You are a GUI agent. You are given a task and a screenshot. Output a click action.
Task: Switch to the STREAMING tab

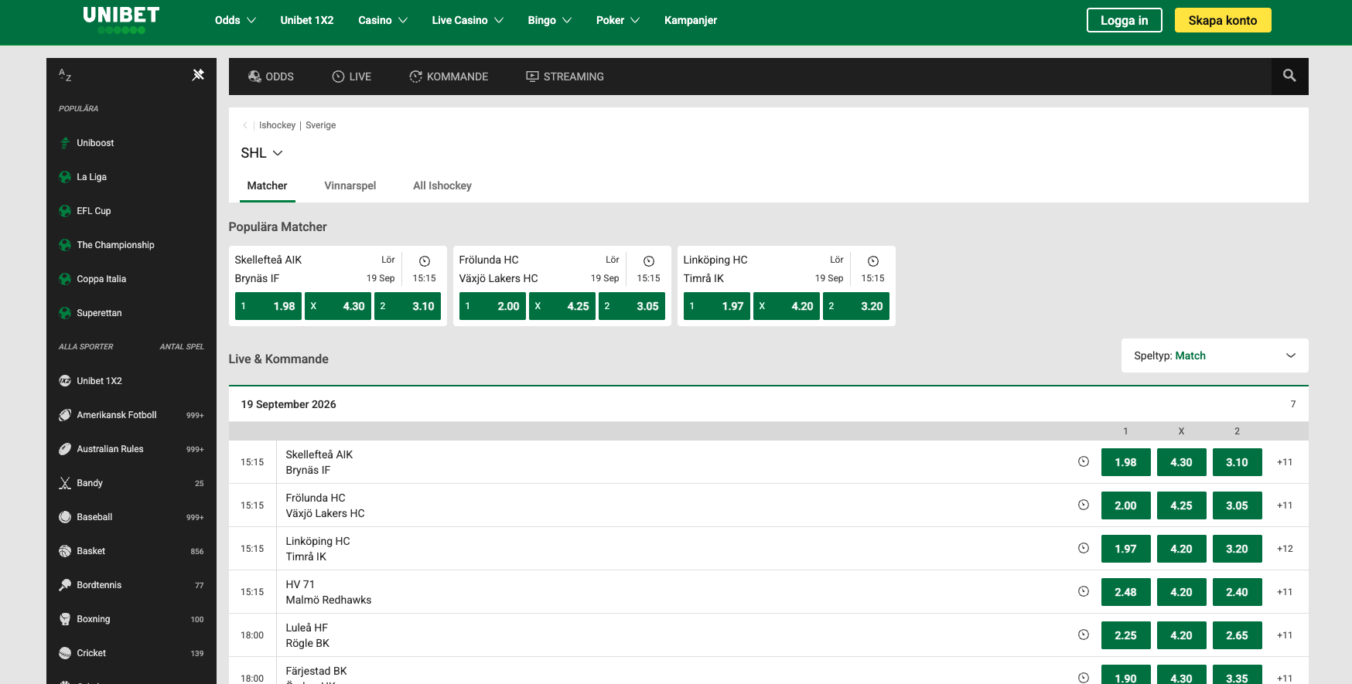(x=565, y=77)
